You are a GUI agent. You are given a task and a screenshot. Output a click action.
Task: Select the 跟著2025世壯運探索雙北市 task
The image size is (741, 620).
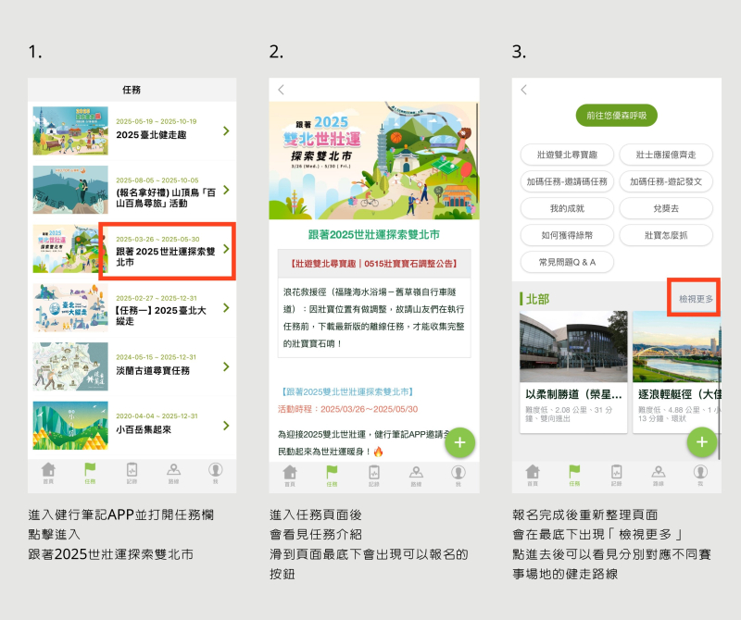167,251
